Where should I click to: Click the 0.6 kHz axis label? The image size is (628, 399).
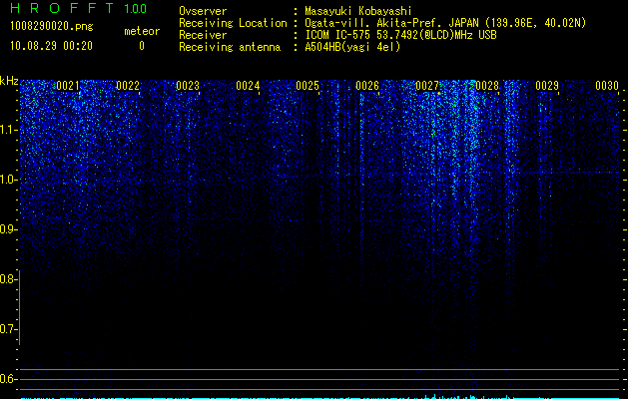(7, 379)
